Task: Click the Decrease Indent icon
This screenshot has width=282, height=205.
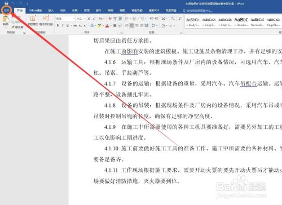Action: [151, 19]
